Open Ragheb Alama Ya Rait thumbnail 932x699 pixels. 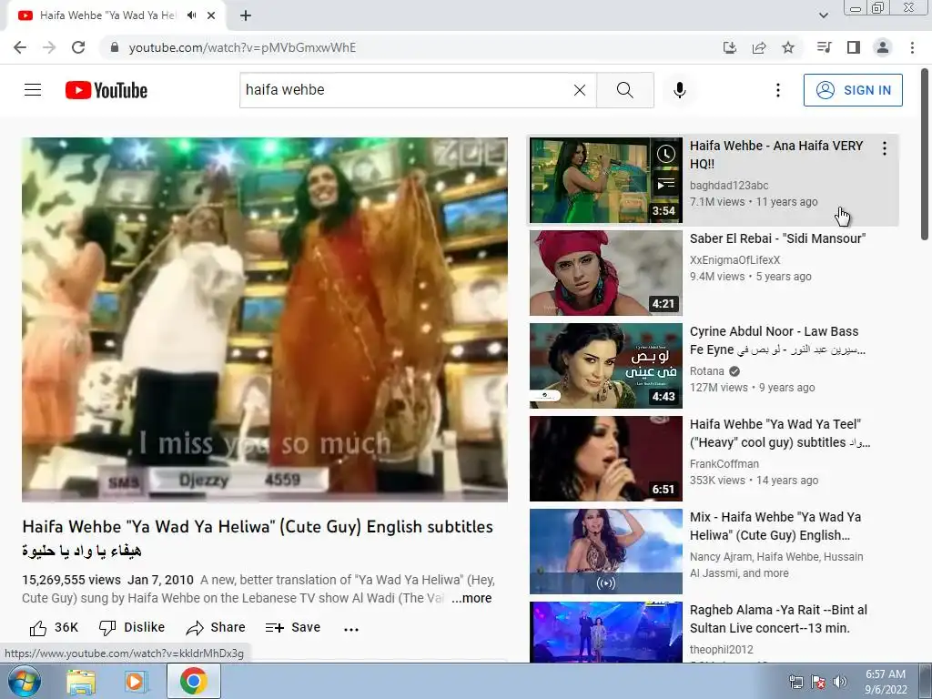(605, 632)
